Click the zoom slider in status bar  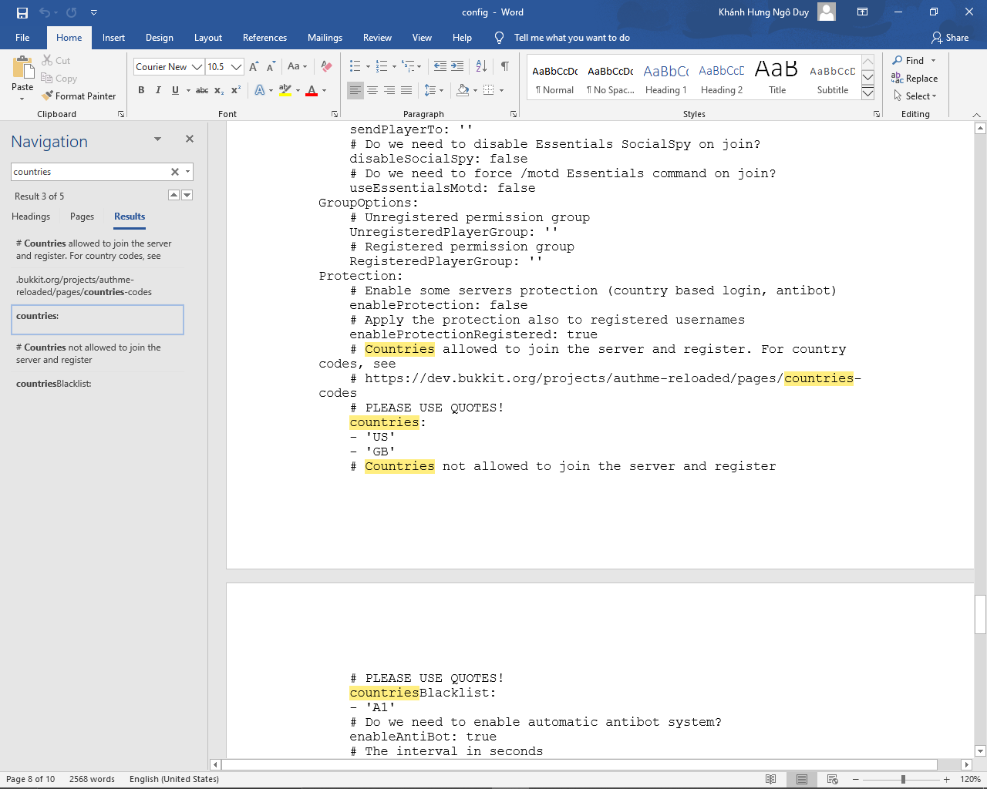(903, 779)
